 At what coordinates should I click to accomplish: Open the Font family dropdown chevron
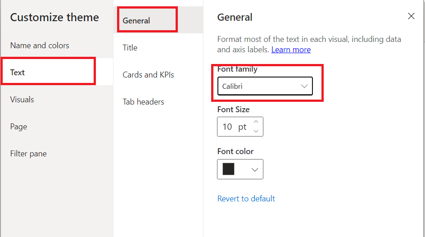click(304, 86)
